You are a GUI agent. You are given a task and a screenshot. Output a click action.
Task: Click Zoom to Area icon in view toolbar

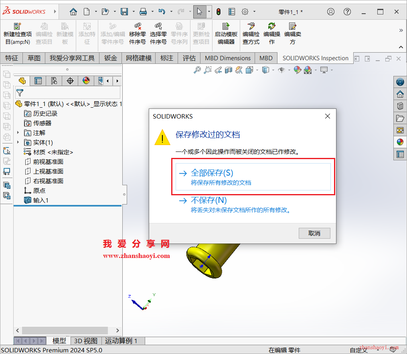coord(208,70)
